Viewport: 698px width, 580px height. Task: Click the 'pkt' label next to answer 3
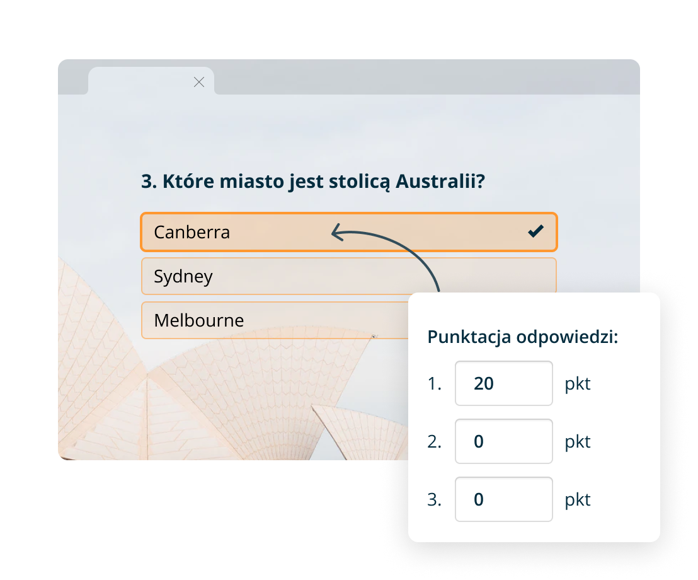578,500
